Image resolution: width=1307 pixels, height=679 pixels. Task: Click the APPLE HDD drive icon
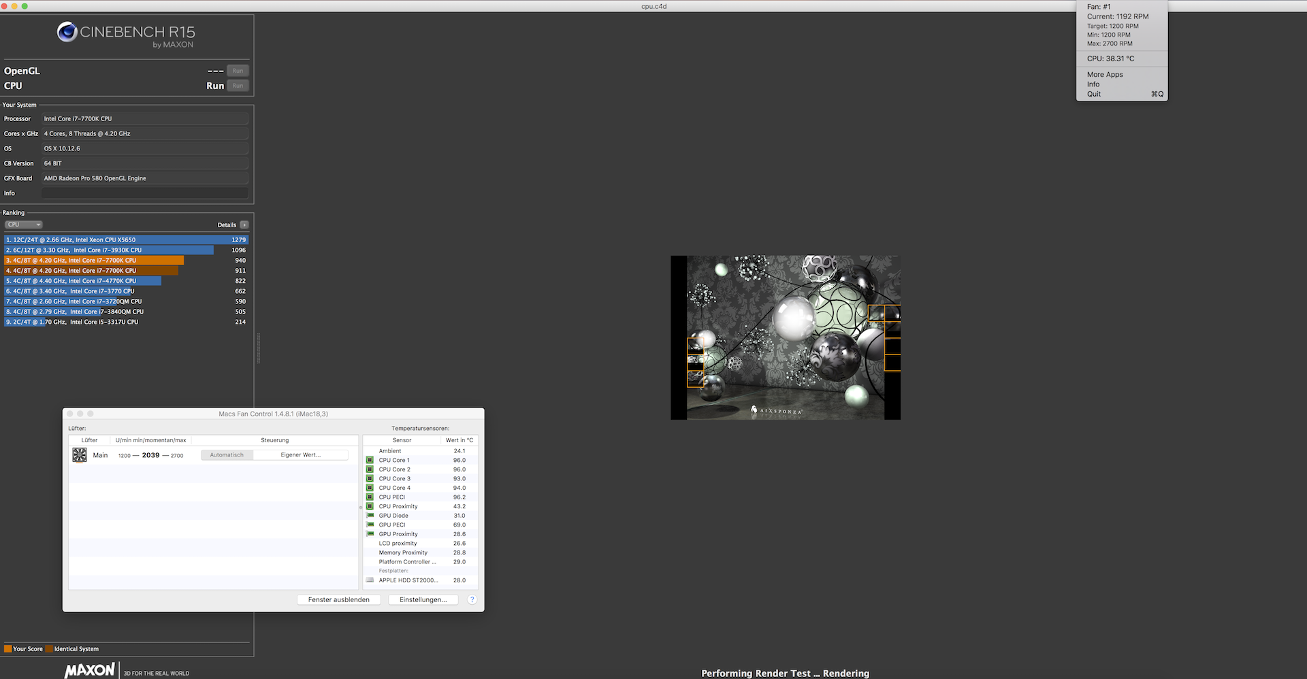(x=370, y=580)
